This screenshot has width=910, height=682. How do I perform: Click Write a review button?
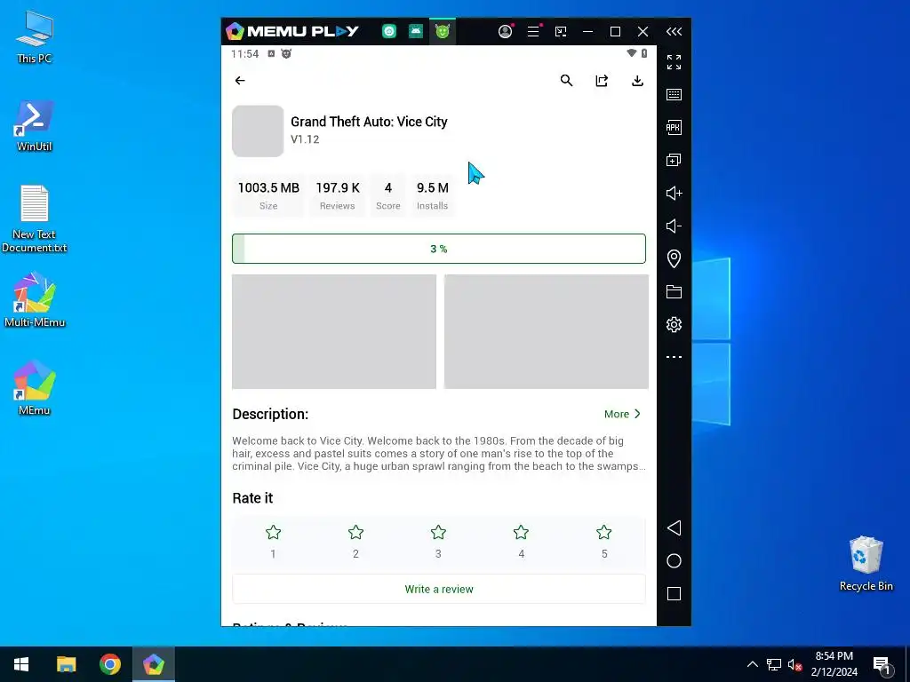(x=439, y=590)
